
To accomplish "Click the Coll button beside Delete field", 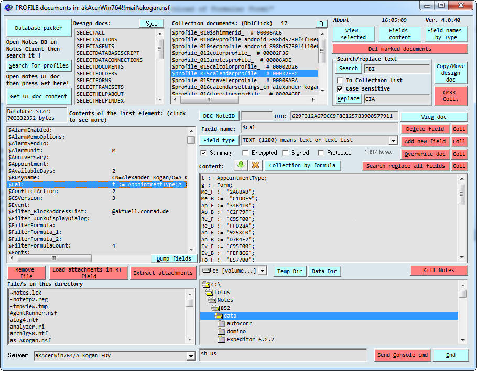I will tap(459, 129).
